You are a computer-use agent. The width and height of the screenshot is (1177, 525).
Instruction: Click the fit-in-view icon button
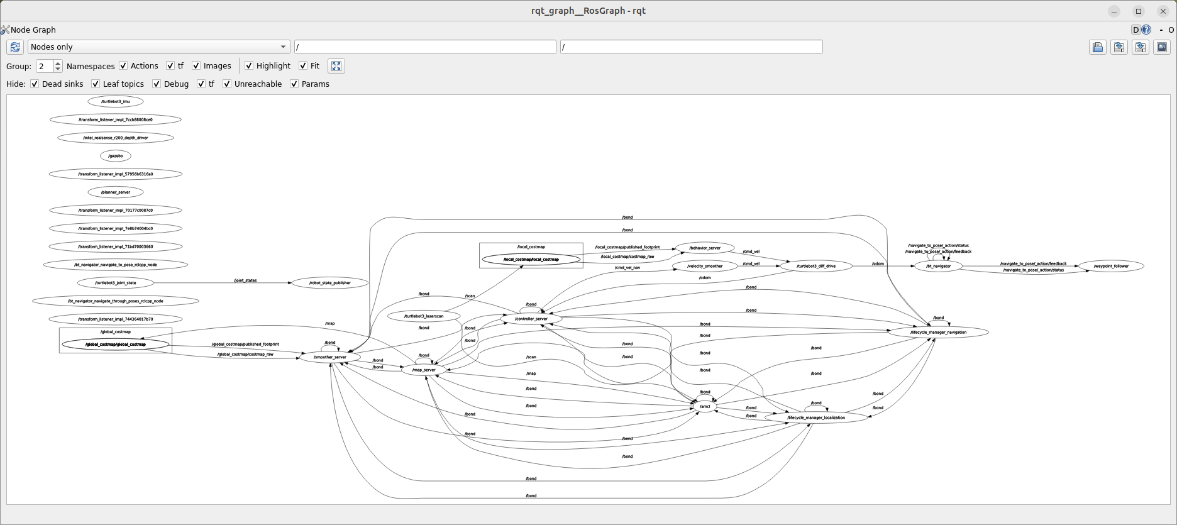(336, 66)
